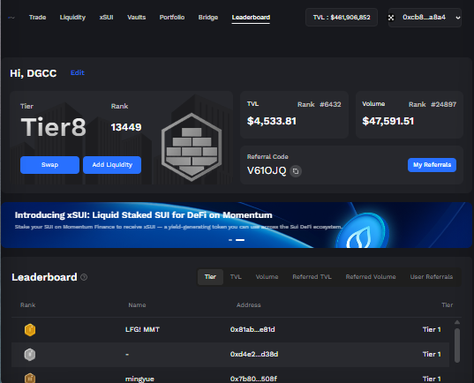Click the address 0x7b80...508f
This screenshot has height=383, width=474.
click(253, 379)
